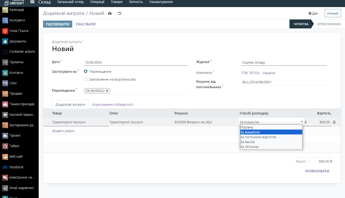Screen dimensions: 345x198
Task: Open the Звітність menu
Action: [x=136, y=2]
